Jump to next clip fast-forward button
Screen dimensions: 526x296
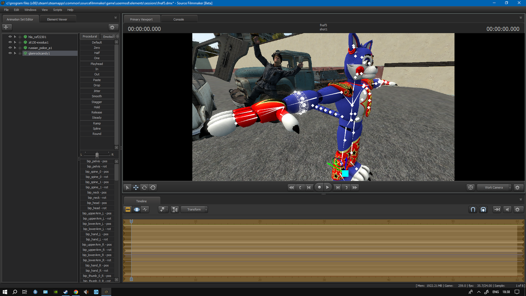355,187
